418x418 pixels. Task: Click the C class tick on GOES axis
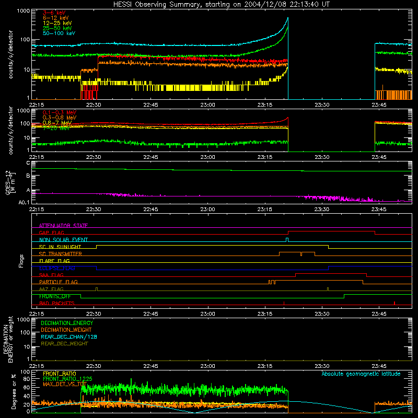28,163
